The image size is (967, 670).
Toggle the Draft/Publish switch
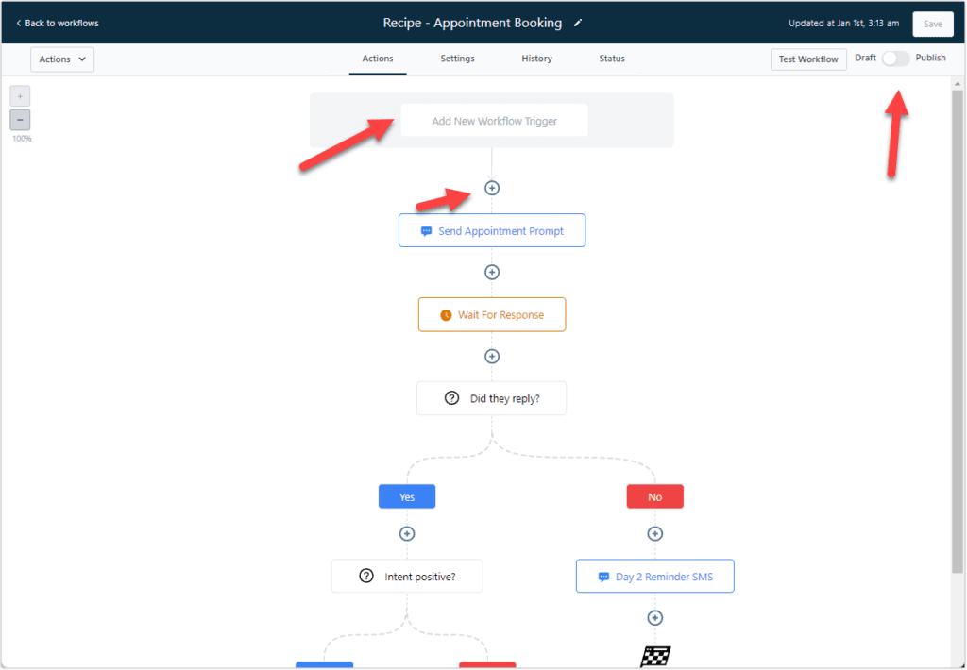(x=895, y=59)
